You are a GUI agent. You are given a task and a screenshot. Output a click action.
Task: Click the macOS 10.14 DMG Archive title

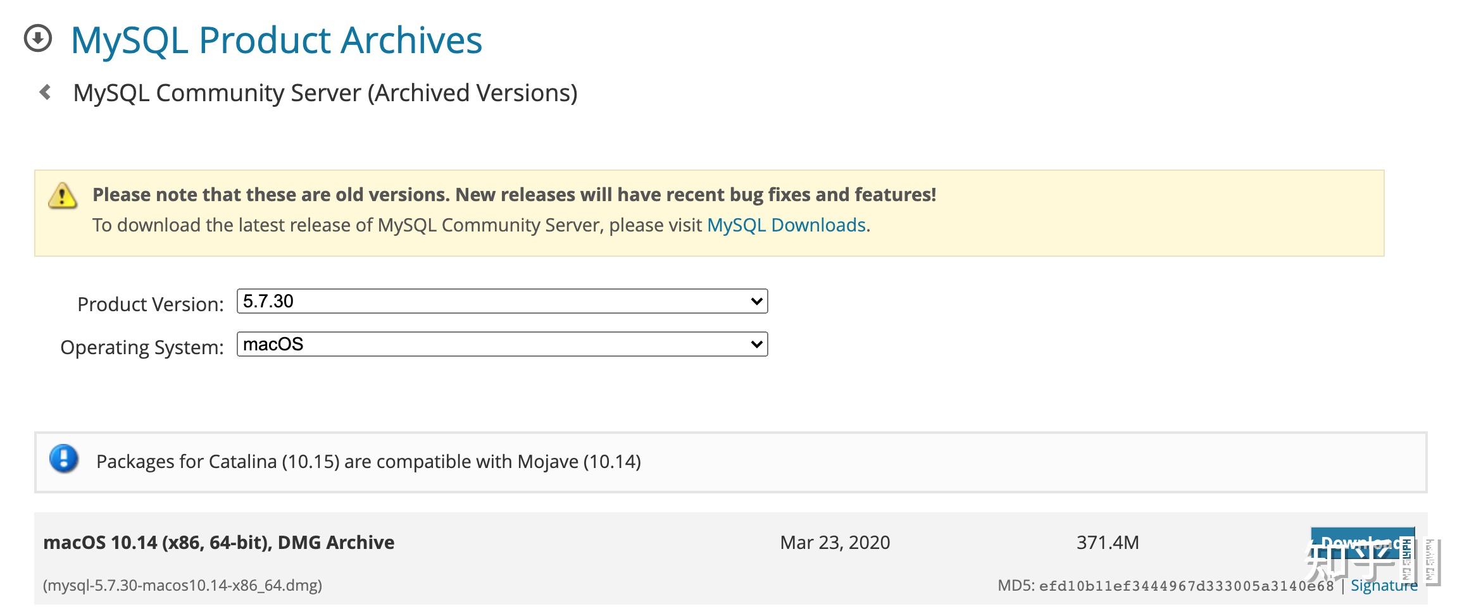219,543
